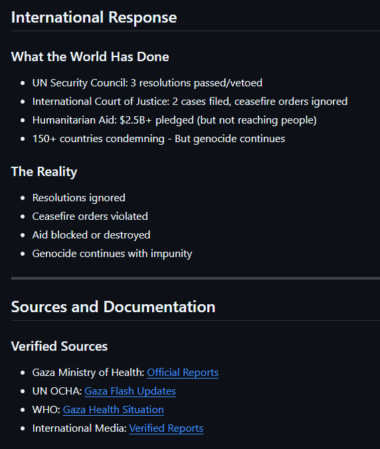
Task: Click the Verified Sources subheading
Action: (x=59, y=346)
